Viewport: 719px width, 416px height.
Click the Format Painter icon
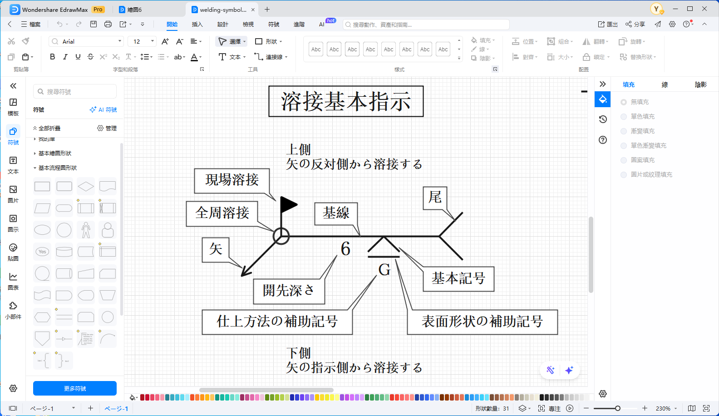[26, 41]
